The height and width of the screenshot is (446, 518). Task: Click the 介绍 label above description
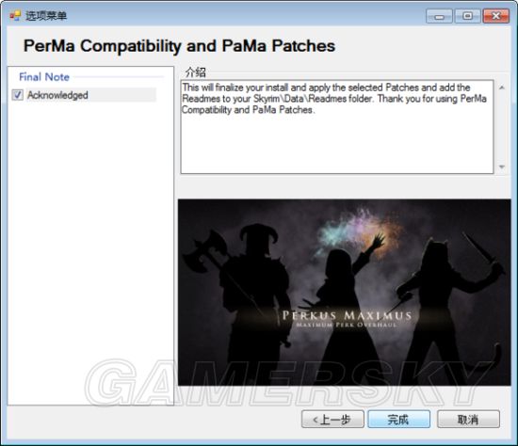click(196, 72)
